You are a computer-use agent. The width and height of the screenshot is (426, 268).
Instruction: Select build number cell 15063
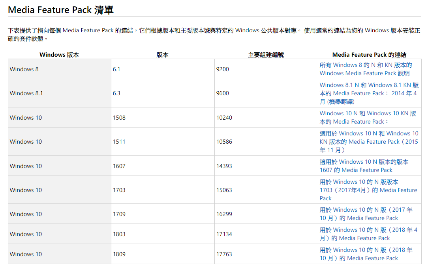pos(266,190)
